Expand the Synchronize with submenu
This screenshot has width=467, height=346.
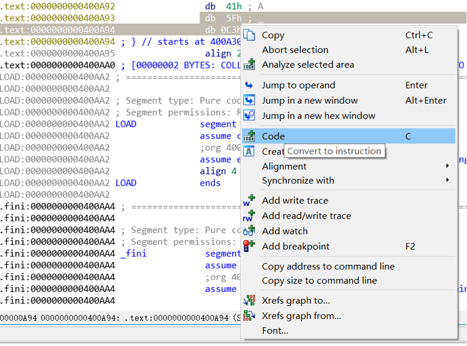coord(348,180)
